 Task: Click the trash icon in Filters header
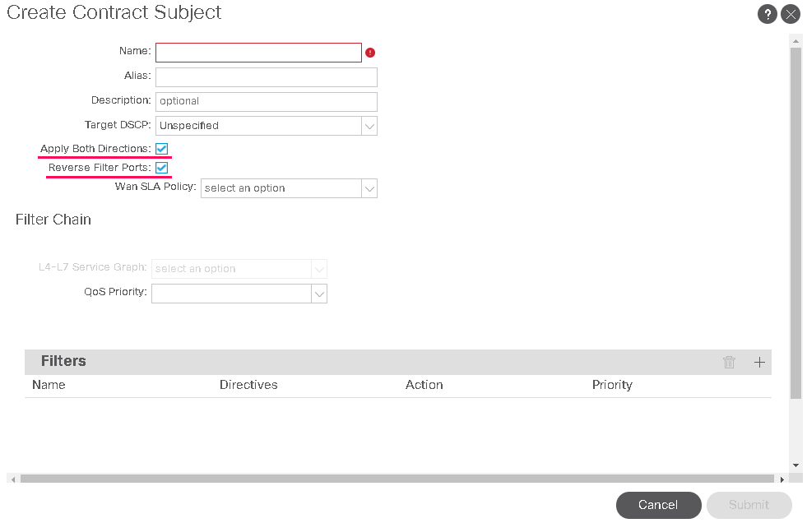click(729, 362)
